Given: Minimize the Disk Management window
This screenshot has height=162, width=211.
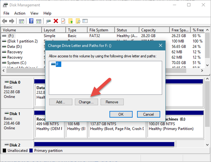Looking at the screenshot, I should (x=175, y=5).
